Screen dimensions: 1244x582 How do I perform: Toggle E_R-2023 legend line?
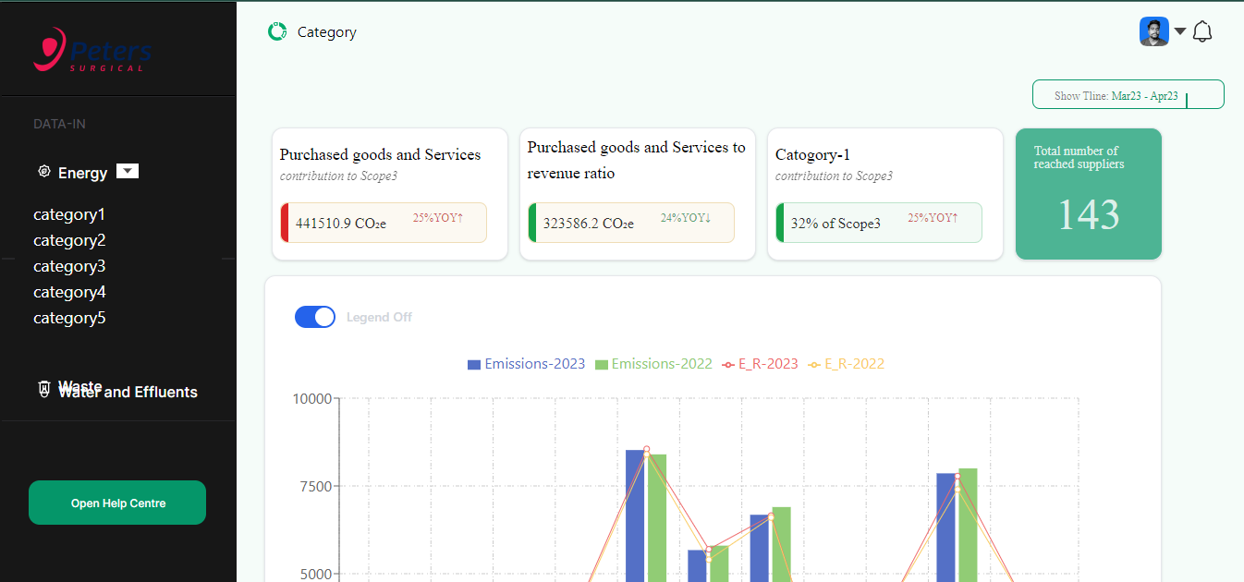click(x=760, y=364)
